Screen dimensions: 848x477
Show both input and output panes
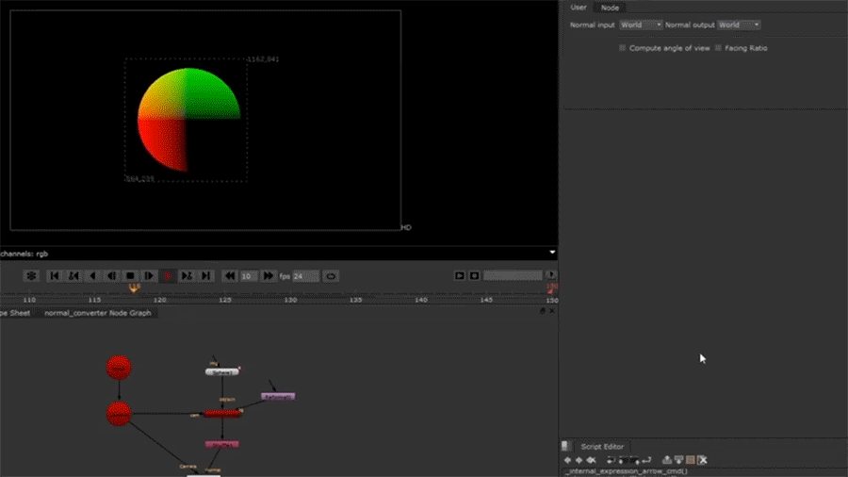tap(691, 460)
